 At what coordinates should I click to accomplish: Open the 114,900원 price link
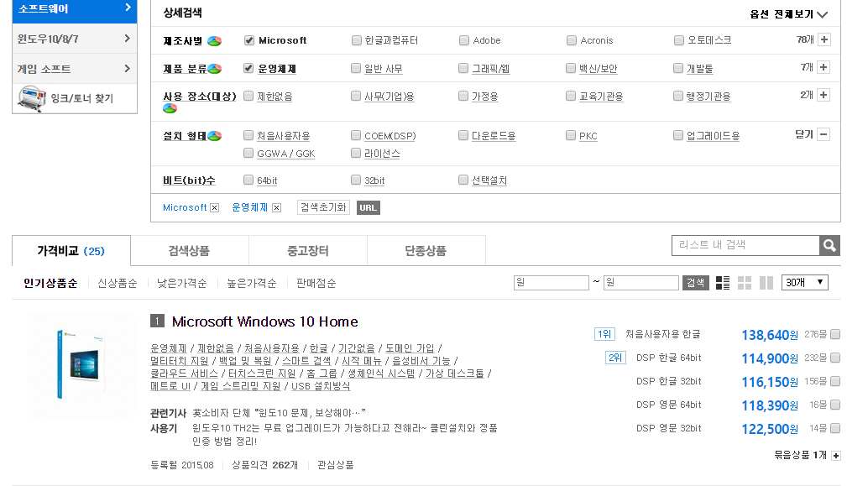pyautogui.click(x=769, y=358)
